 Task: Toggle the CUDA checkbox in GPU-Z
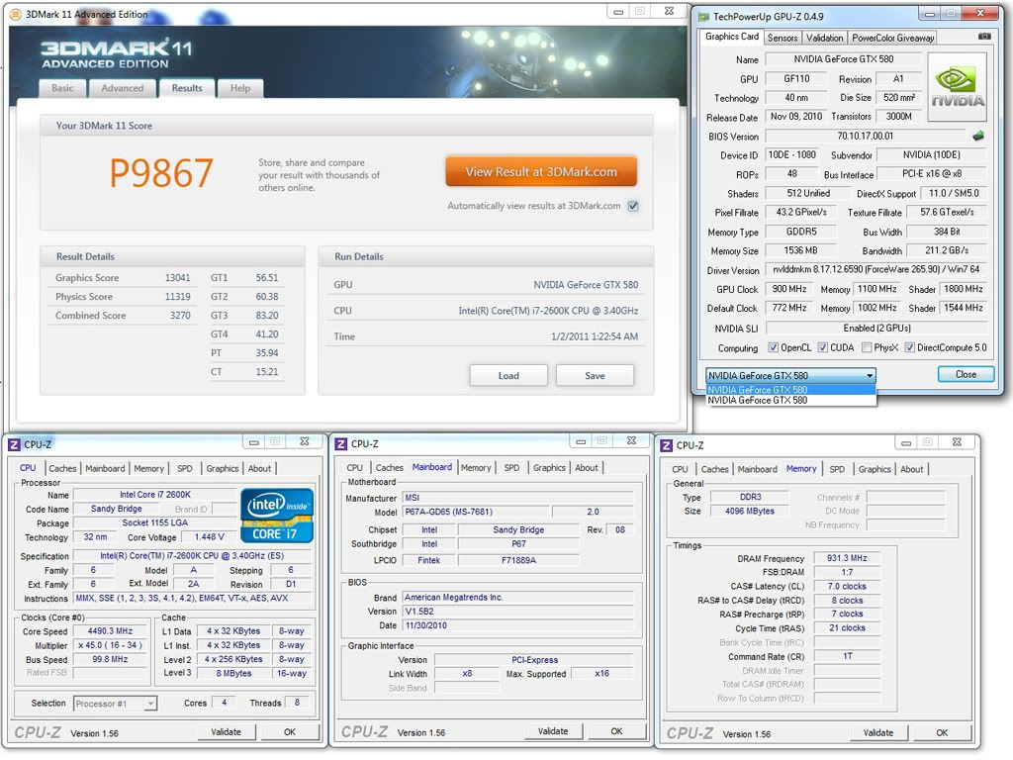click(822, 347)
